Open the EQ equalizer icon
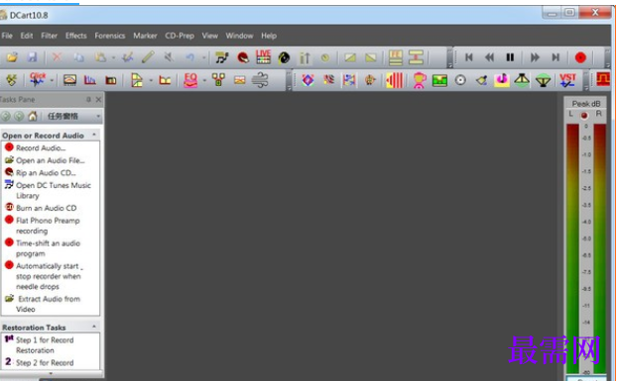This screenshot has width=619, height=381. coord(190,80)
